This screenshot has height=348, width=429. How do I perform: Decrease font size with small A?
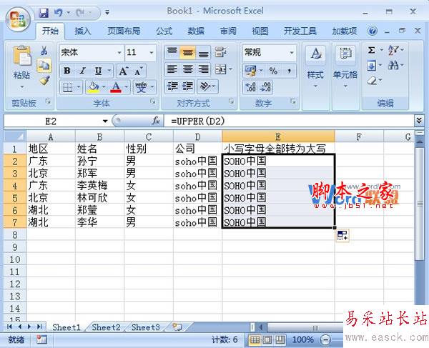click(139, 71)
